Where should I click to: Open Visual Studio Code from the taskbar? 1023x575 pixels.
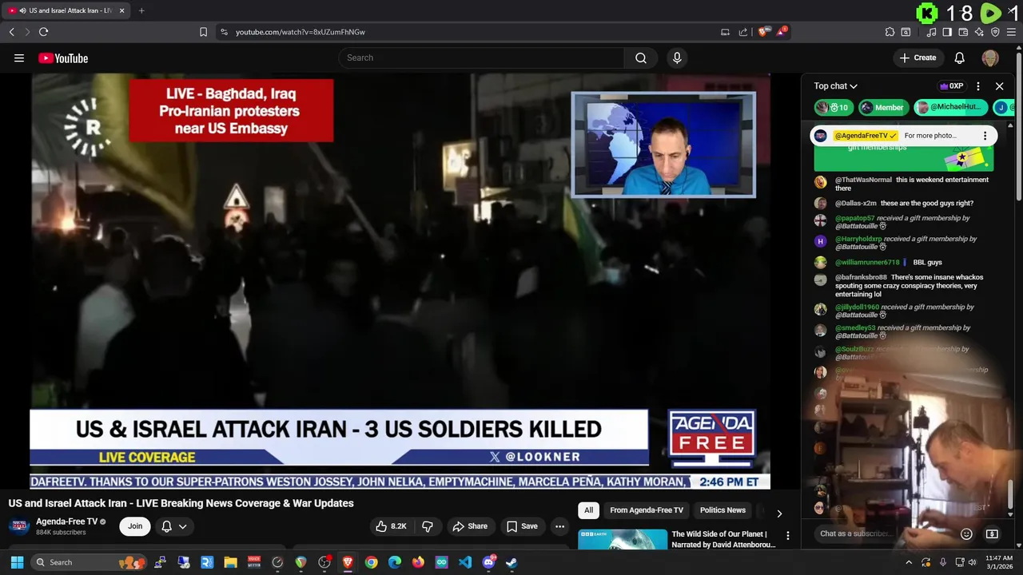[x=465, y=562]
